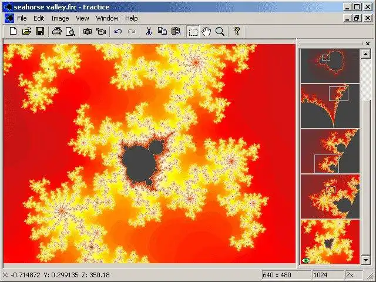This screenshot has height=282, width=376.
Task: Open Print Preview from the toolbar
Action: pos(70,31)
